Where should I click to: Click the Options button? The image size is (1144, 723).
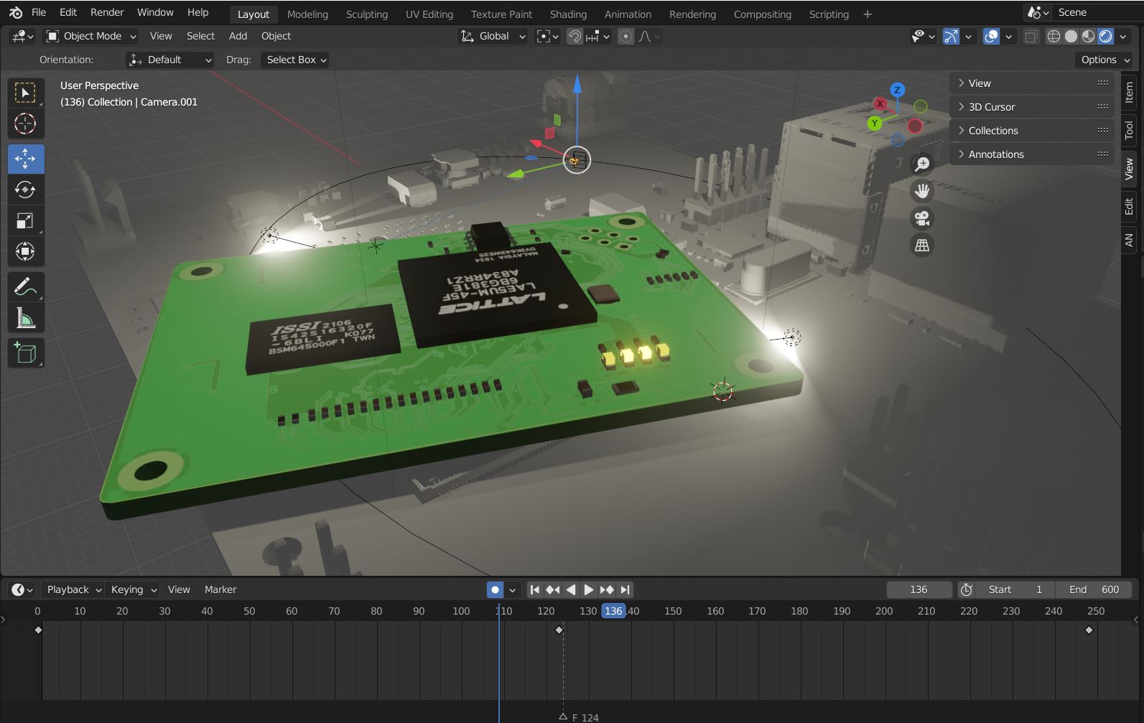[x=1103, y=60]
